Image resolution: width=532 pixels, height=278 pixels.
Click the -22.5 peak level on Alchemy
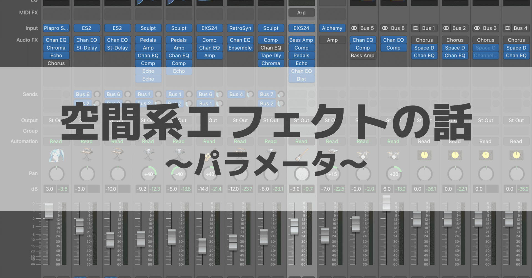(x=339, y=189)
